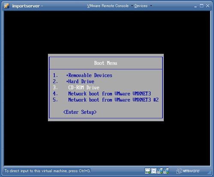Click the first network adapter status icon
This screenshot has height=177, width=214.
point(160,171)
